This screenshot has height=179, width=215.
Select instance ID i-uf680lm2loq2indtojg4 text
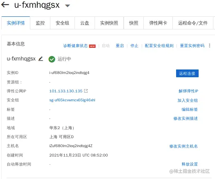pos(69,73)
